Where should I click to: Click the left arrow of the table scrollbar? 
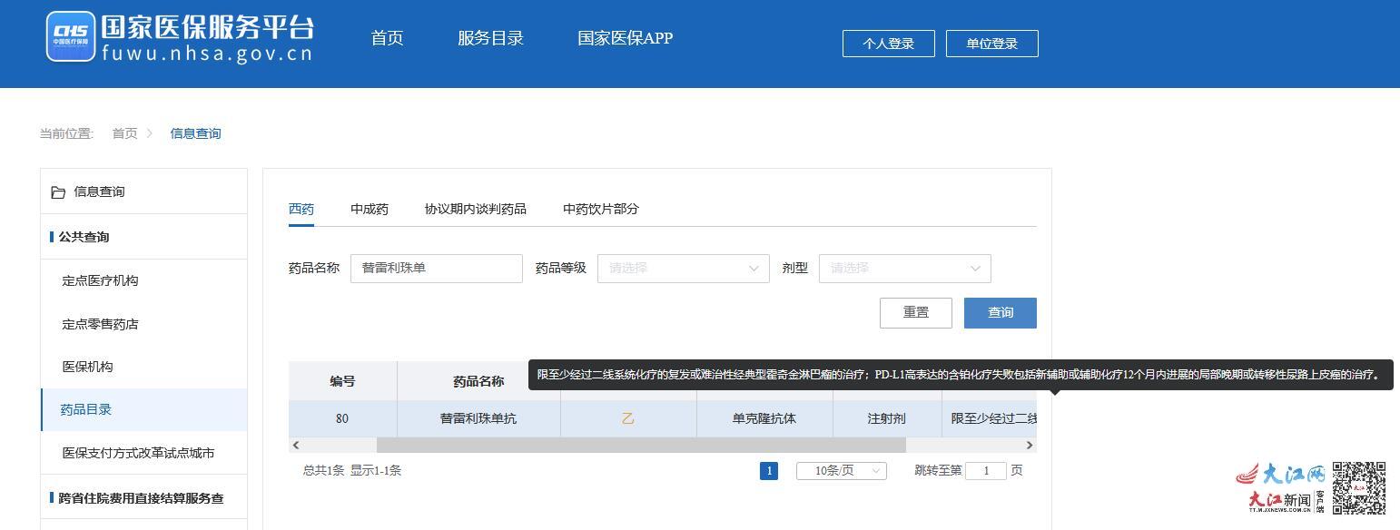point(296,445)
